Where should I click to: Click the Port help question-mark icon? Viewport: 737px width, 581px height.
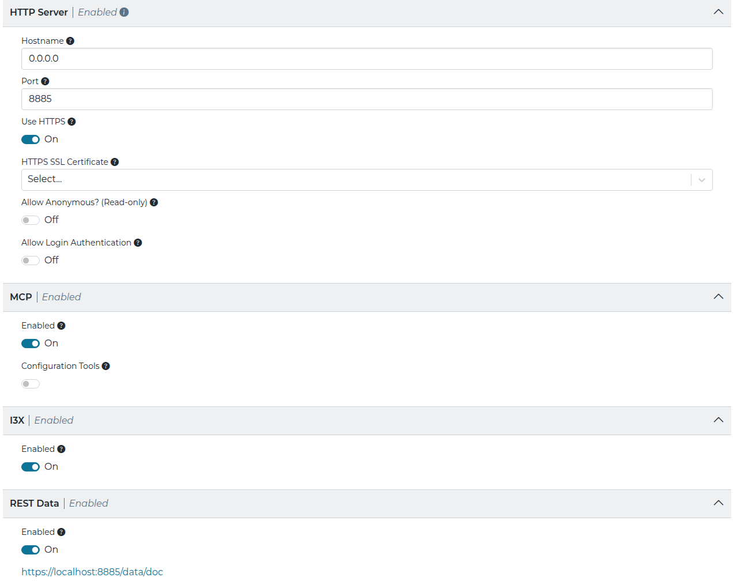pyautogui.click(x=45, y=81)
